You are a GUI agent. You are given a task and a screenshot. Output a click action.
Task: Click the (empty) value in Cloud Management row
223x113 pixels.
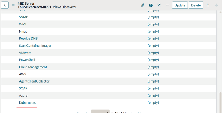click(153, 67)
